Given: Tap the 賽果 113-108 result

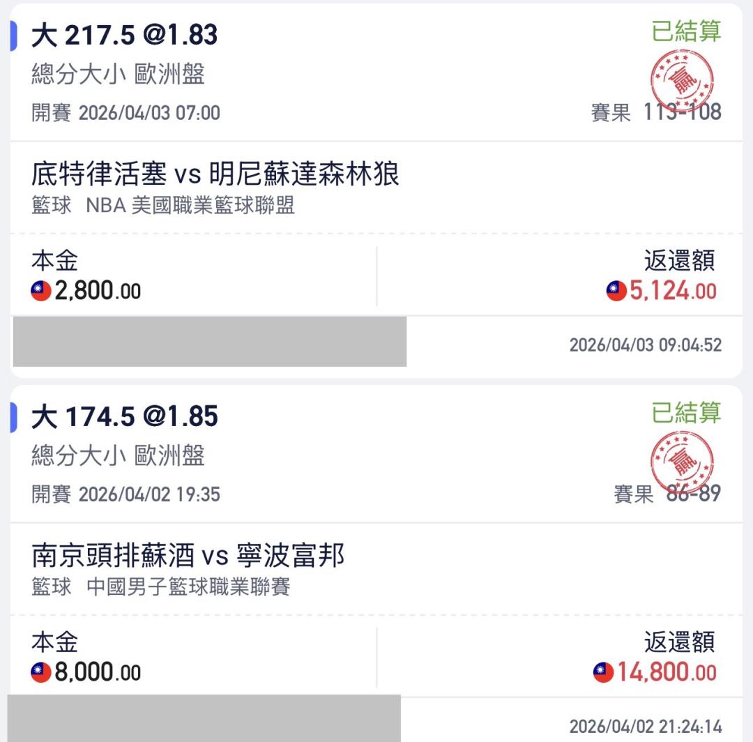Looking at the screenshot, I should 655,112.
